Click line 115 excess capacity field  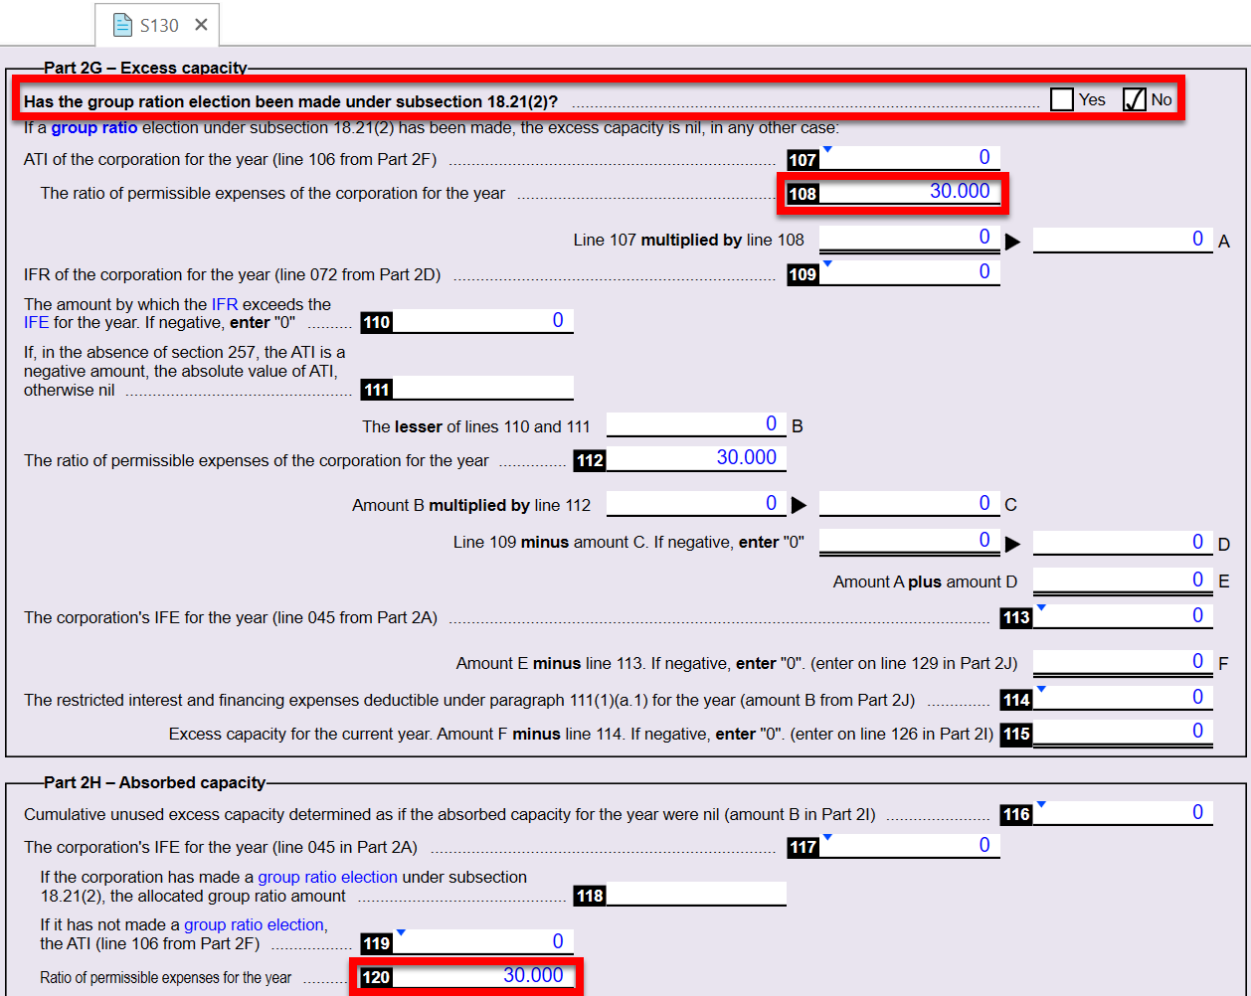(1123, 733)
